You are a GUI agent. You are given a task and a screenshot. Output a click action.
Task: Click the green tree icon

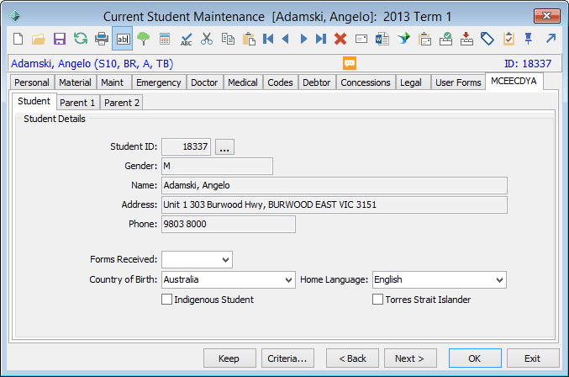point(144,39)
